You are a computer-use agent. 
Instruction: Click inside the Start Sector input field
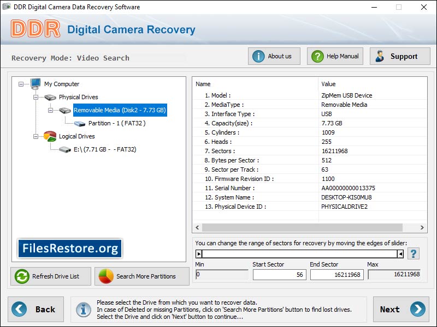[279, 275]
